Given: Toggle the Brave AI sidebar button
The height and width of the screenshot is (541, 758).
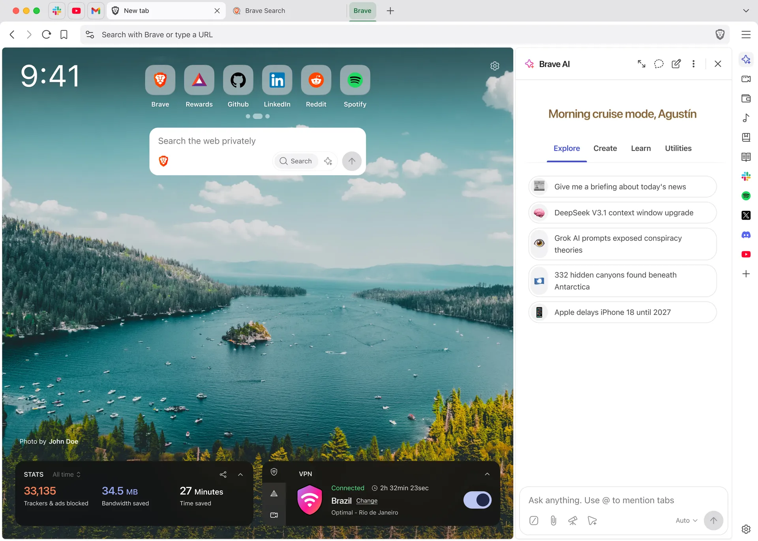Looking at the screenshot, I should tap(746, 60).
